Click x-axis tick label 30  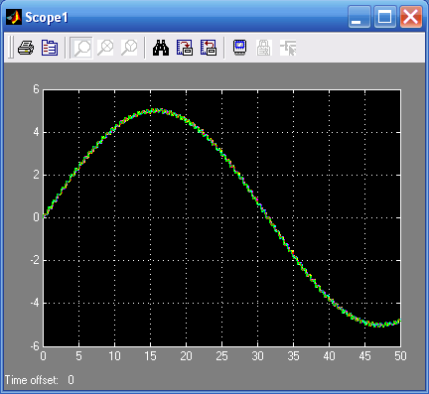tap(257, 356)
